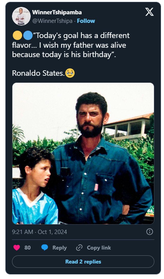
Task: Click the Reply text label
Action: [x=59, y=247]
